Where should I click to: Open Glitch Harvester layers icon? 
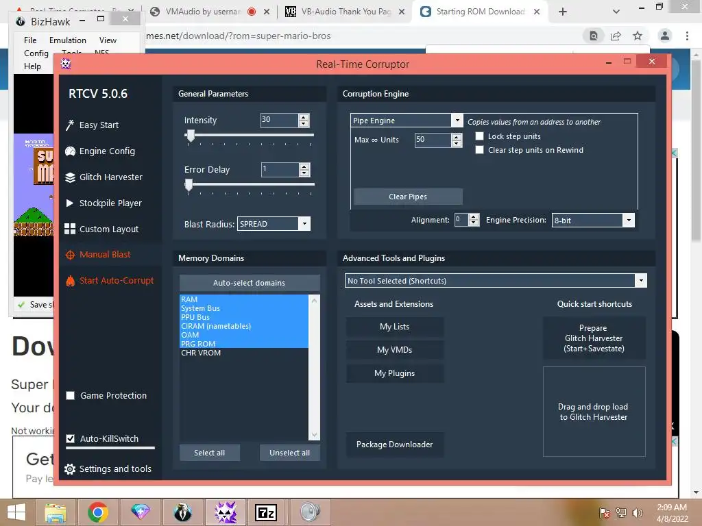click(70, 177)
